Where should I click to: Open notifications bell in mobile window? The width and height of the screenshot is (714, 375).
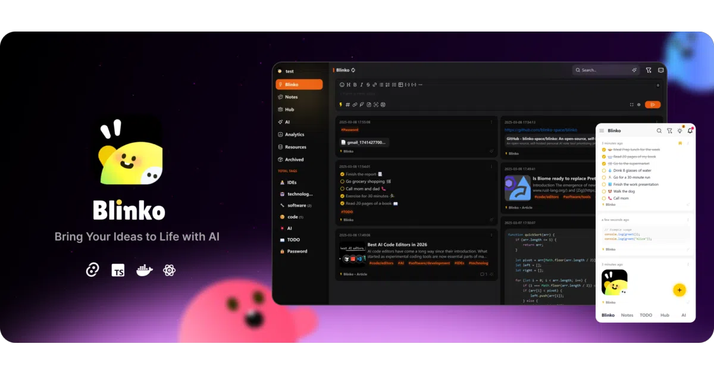[x=690, y=130]
